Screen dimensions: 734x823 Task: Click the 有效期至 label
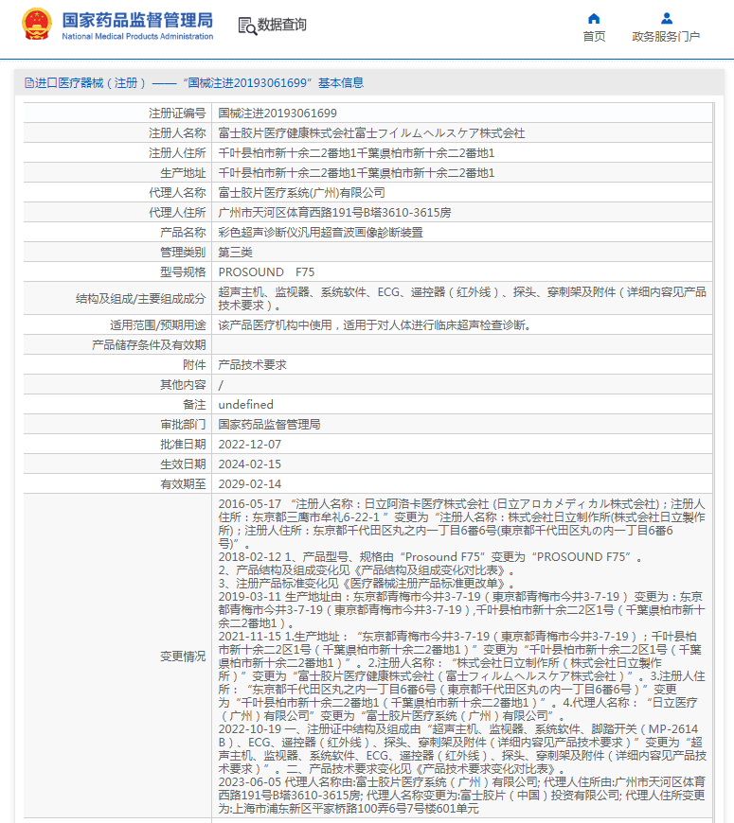(x=183, y=484)
